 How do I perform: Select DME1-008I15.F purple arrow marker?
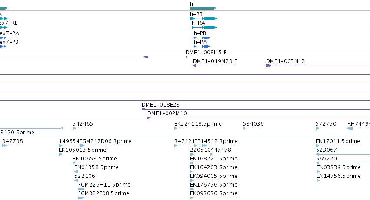[187, 57]
